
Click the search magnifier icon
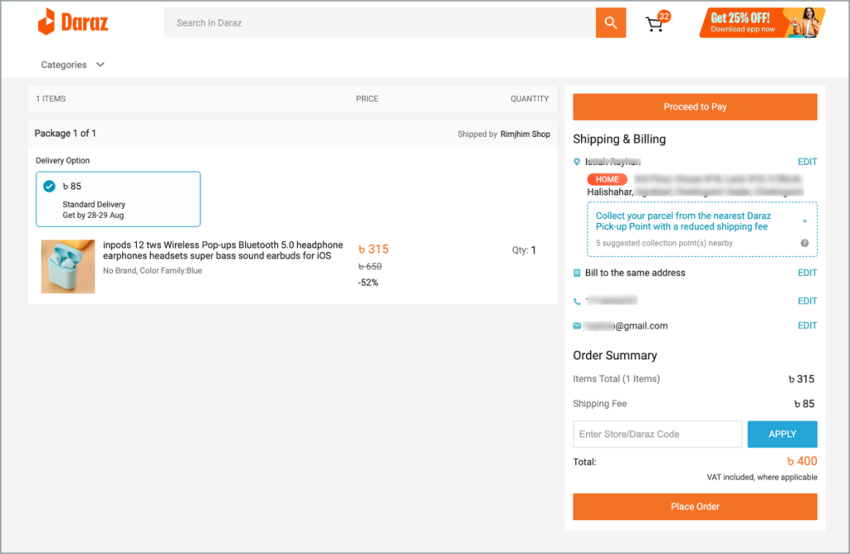(610, 22)
